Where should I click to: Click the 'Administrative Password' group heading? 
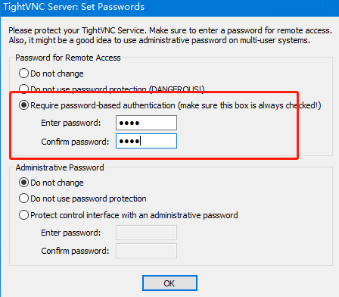(x=60, y=167)
